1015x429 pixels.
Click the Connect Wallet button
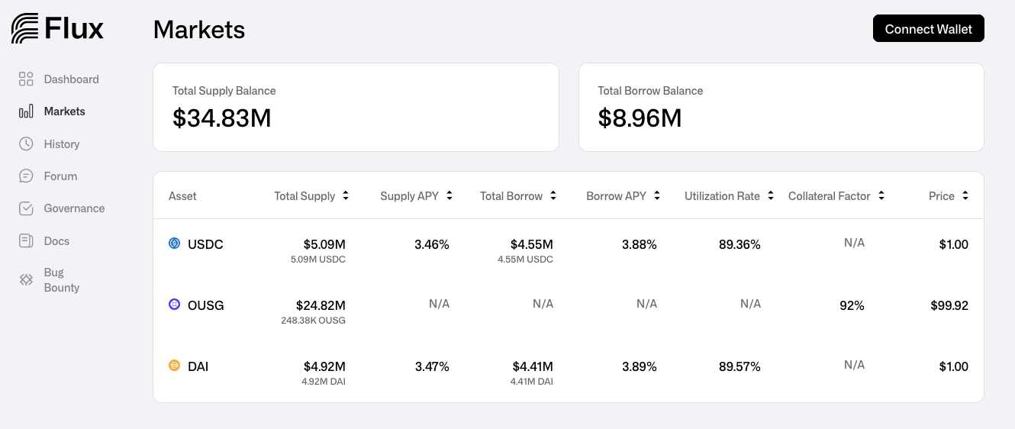[x=928, y=28]
